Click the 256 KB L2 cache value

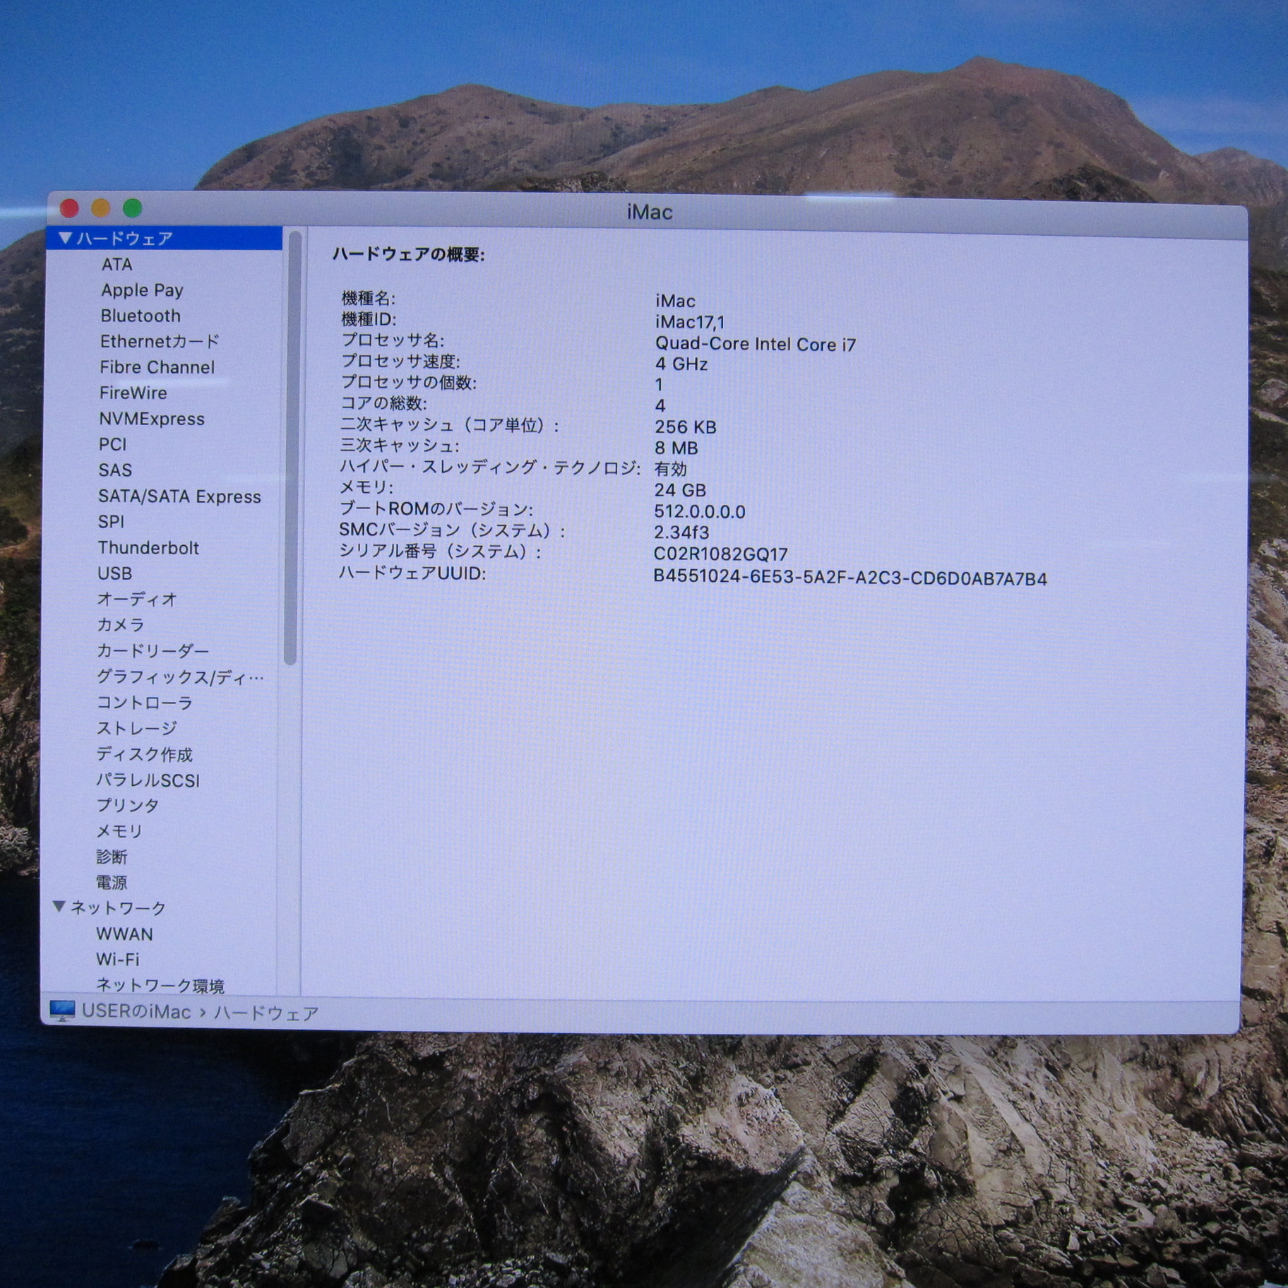point(686,427)
